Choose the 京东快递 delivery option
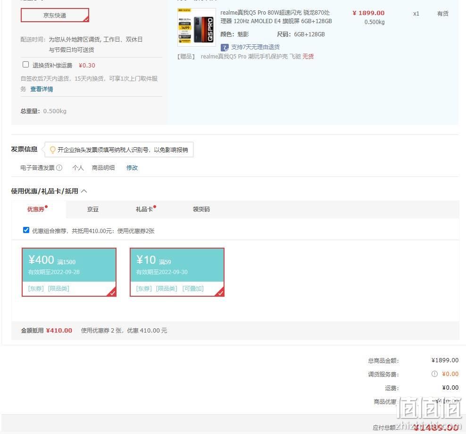 [55, 15]
